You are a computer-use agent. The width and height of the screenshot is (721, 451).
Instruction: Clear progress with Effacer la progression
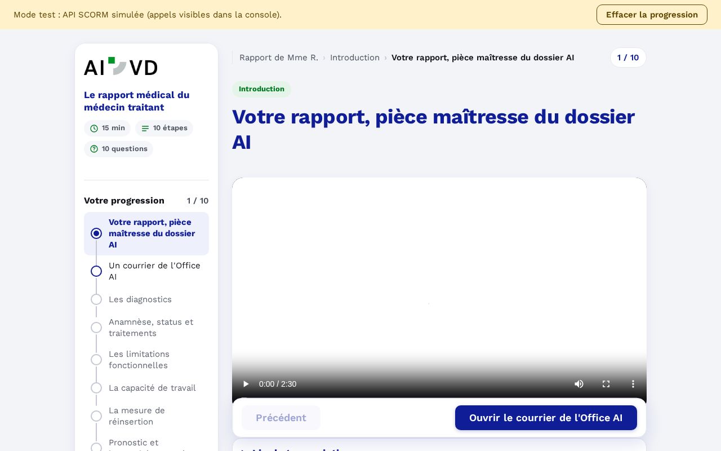(652, 15)
